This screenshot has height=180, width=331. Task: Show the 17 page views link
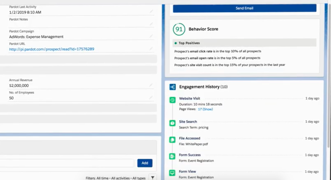click(205, 109)
